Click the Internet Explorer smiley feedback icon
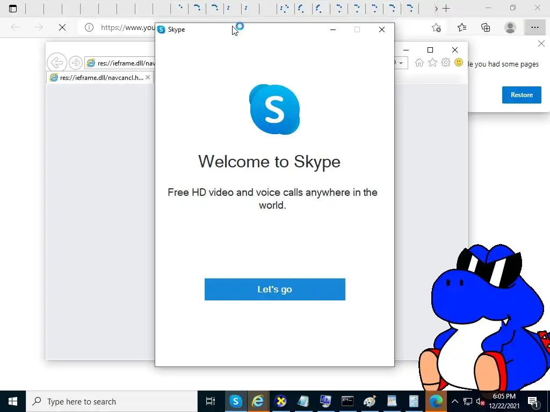The height and width of the screenshot is (412, 550). coord(459,63)
